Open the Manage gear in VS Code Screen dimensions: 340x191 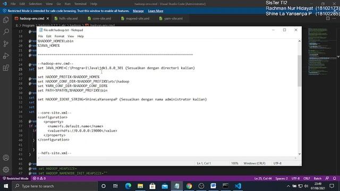click(6, 170)
